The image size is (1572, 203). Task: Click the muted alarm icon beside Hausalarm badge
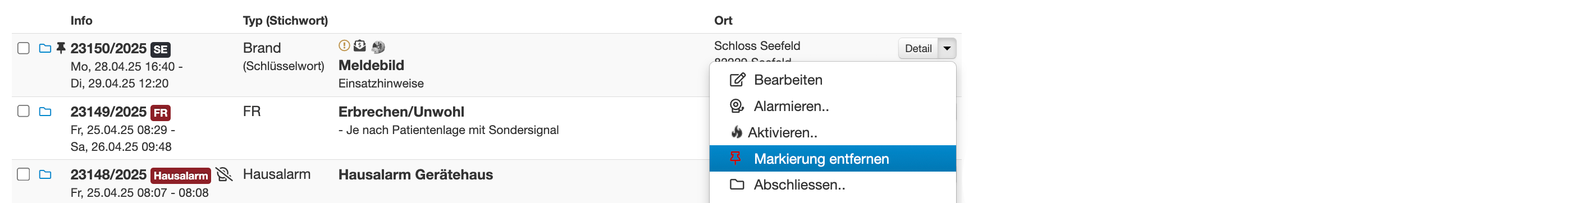(224, 175)
